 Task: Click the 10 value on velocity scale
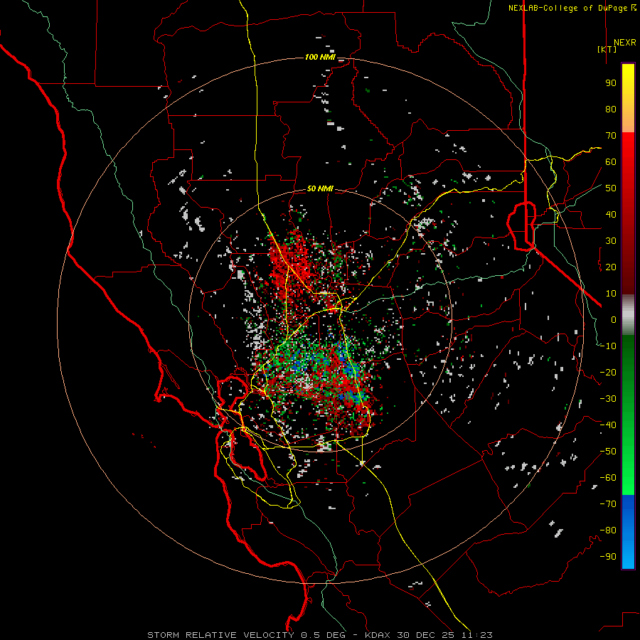click(611, 294)
